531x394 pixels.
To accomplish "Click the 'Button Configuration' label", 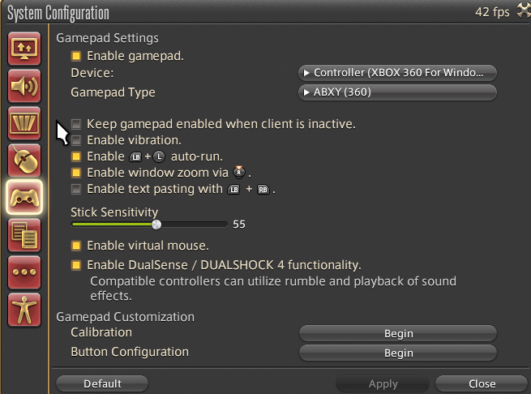I will point(130,352).
